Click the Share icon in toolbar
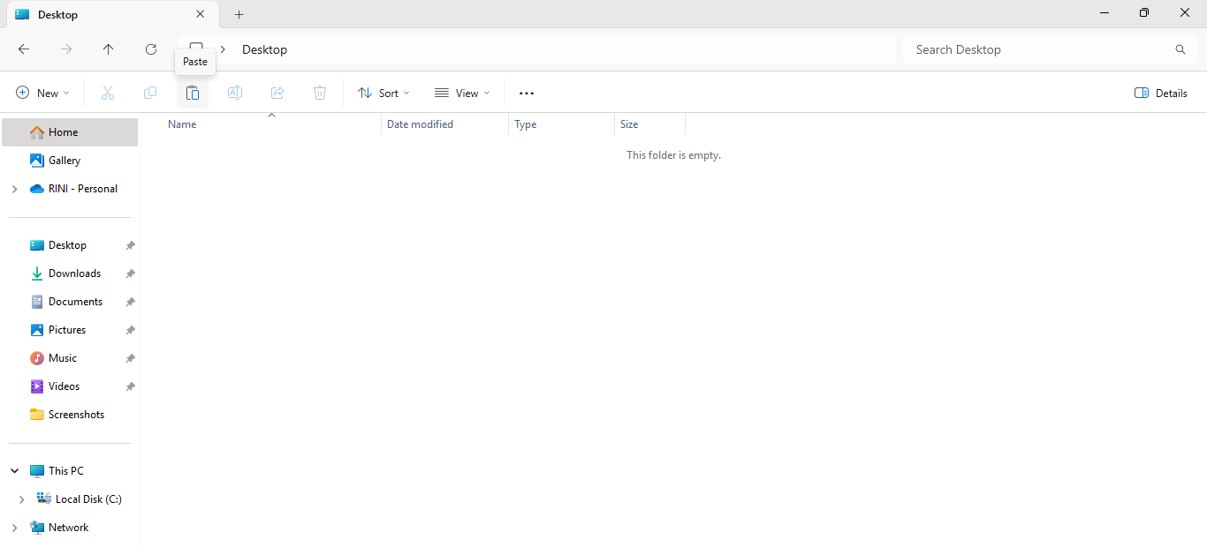Image resolution: width=1207 pixels, height=547 pixels. coord(277,93)
